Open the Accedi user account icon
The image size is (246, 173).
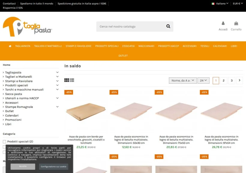[223, 23]
